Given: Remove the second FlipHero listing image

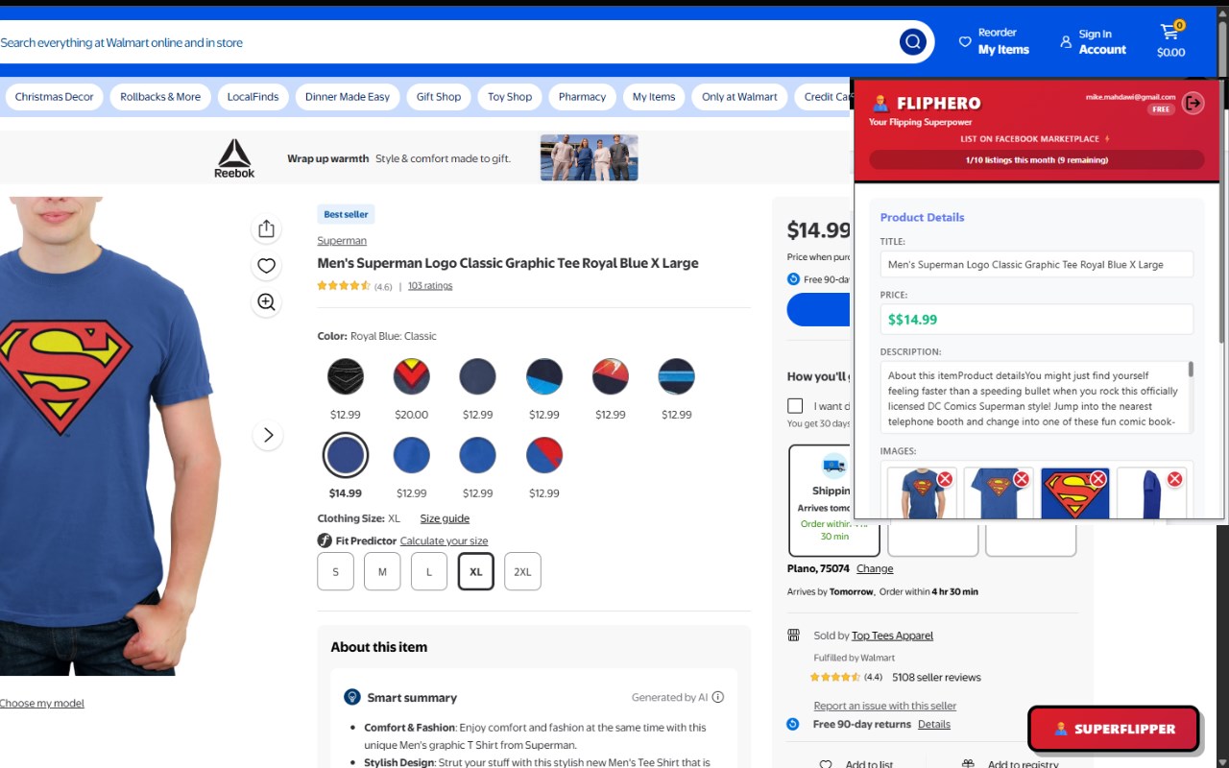Looking at the screenshot, I should coord(1022,478).
